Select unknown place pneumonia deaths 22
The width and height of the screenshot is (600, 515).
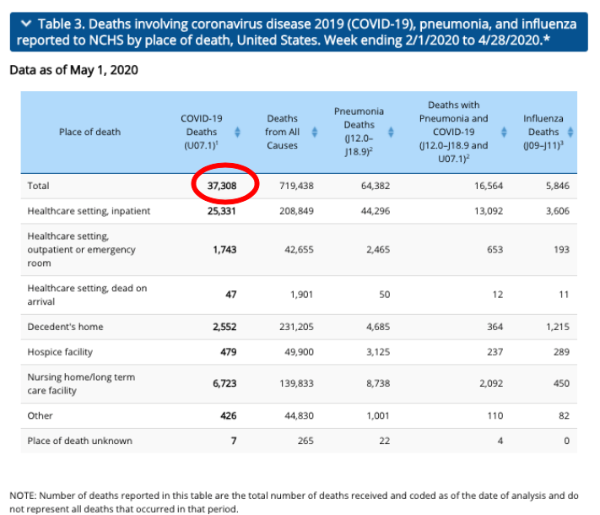pyautogui.click(x=385, y=441)
